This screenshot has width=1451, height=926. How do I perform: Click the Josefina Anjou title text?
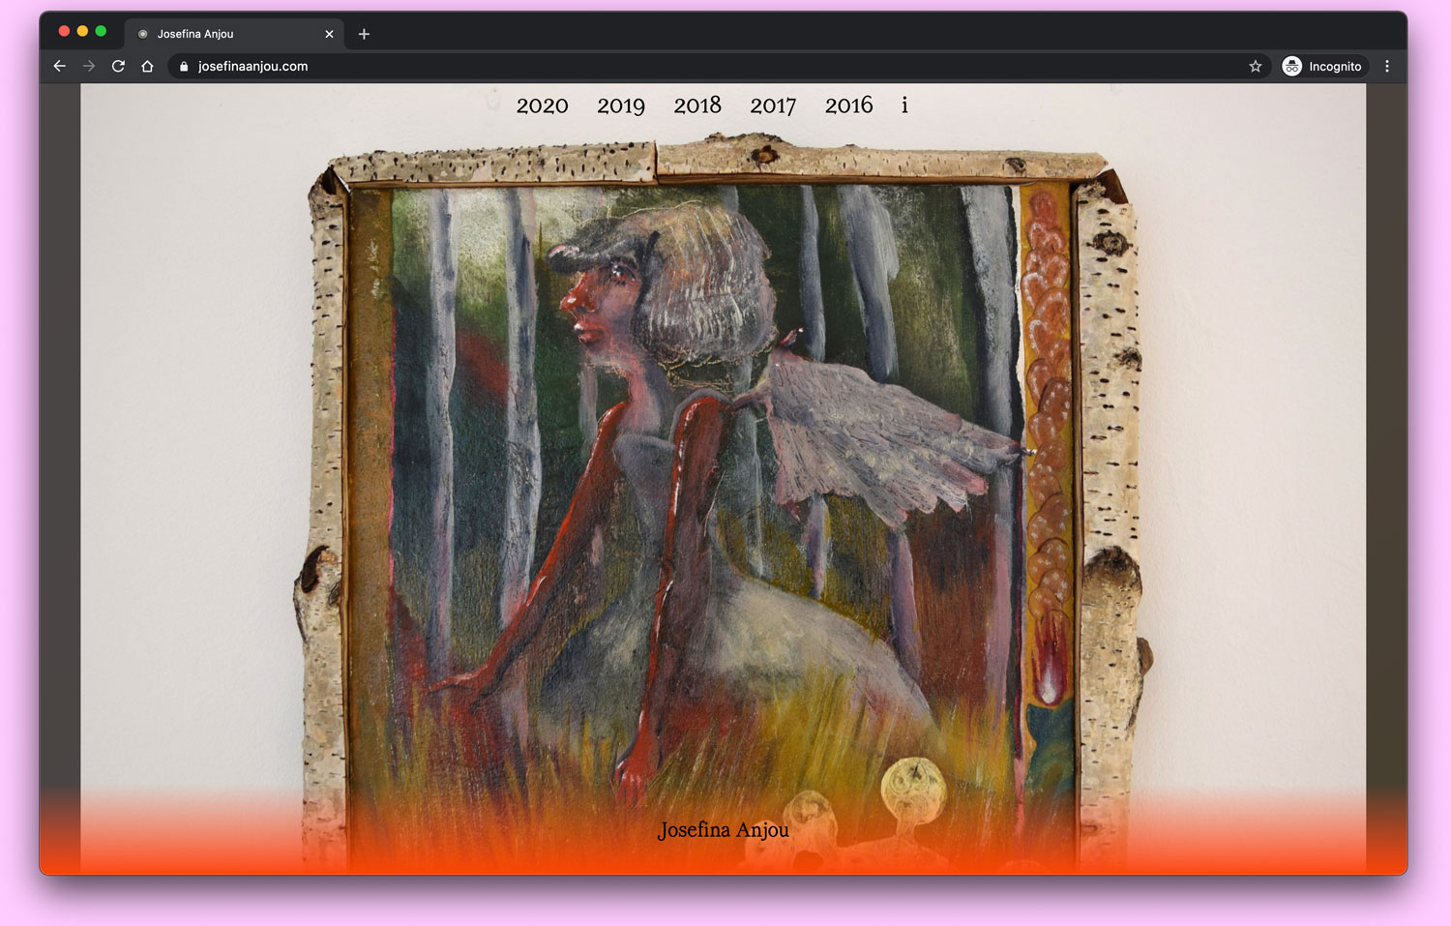[x=724, y=830]
